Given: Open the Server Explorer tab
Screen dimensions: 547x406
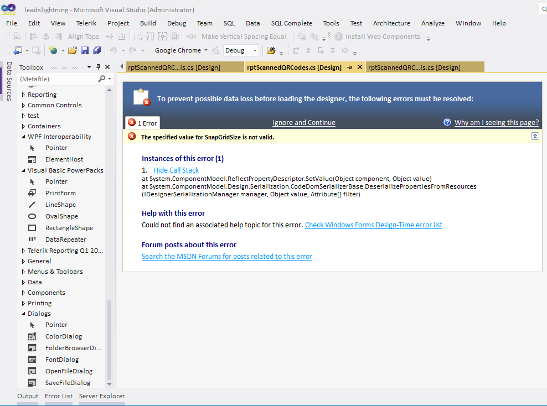Looking at the screenshot, I should coord(102,396).
